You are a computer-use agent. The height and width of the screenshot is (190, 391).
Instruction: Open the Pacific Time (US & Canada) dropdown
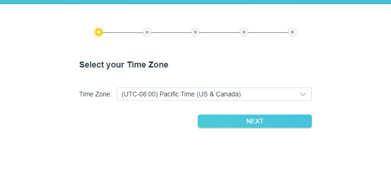(x=214, y=94)
